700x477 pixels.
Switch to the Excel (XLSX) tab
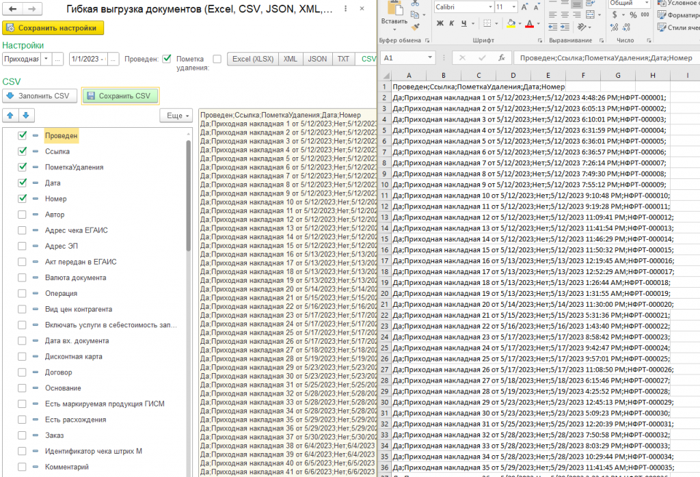click(x=253, y=59)
